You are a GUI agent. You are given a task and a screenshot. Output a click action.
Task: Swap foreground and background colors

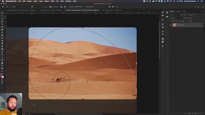[3, 74]
